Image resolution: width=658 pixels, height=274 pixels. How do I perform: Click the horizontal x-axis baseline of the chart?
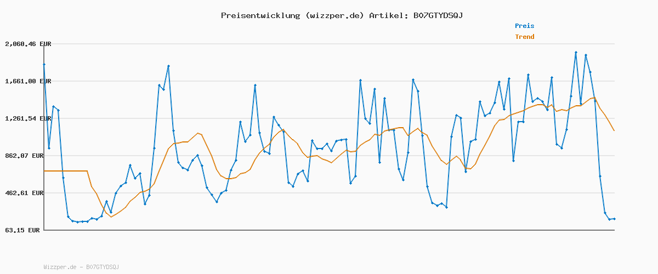tap(329, 230)
